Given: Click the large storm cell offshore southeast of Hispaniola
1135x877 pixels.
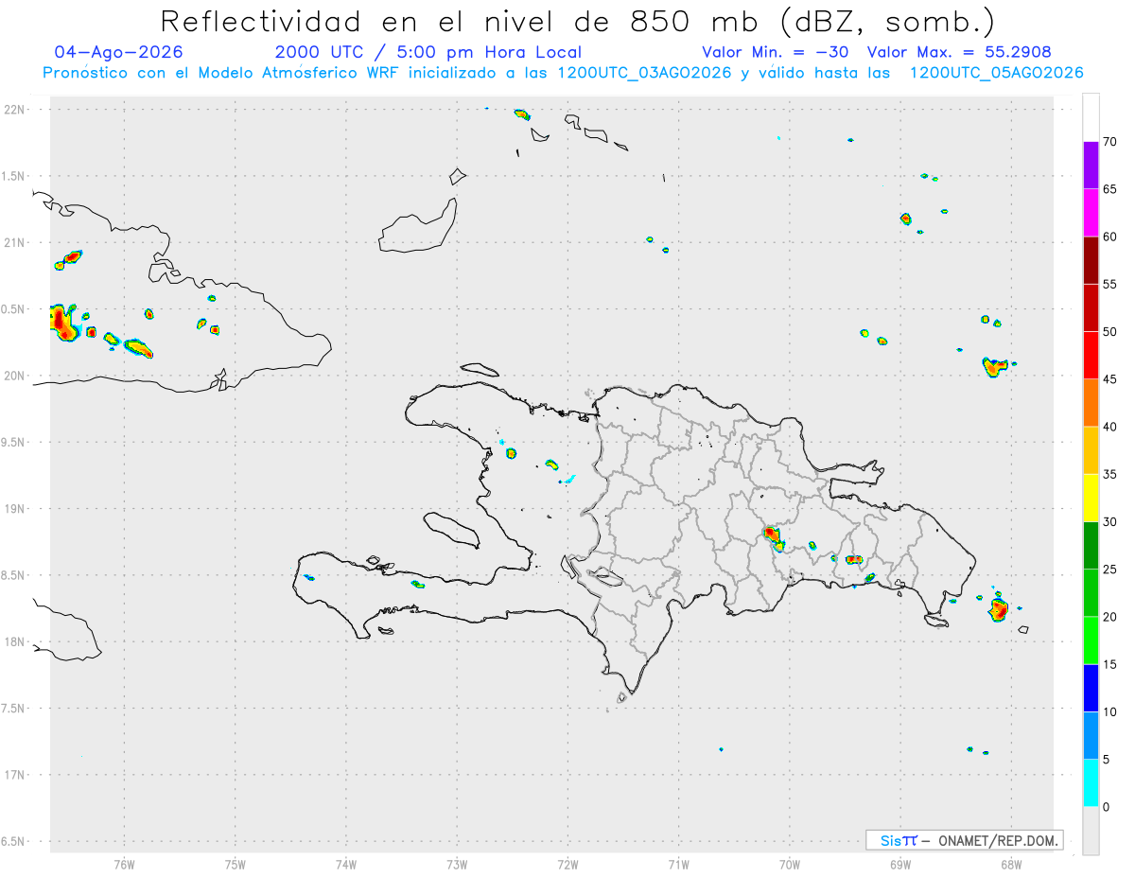Looking at the screenshot, I should pyautogui.click(x=999, y=608).
